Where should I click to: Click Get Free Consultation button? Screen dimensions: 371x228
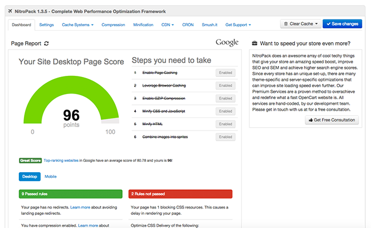[332, 120]
